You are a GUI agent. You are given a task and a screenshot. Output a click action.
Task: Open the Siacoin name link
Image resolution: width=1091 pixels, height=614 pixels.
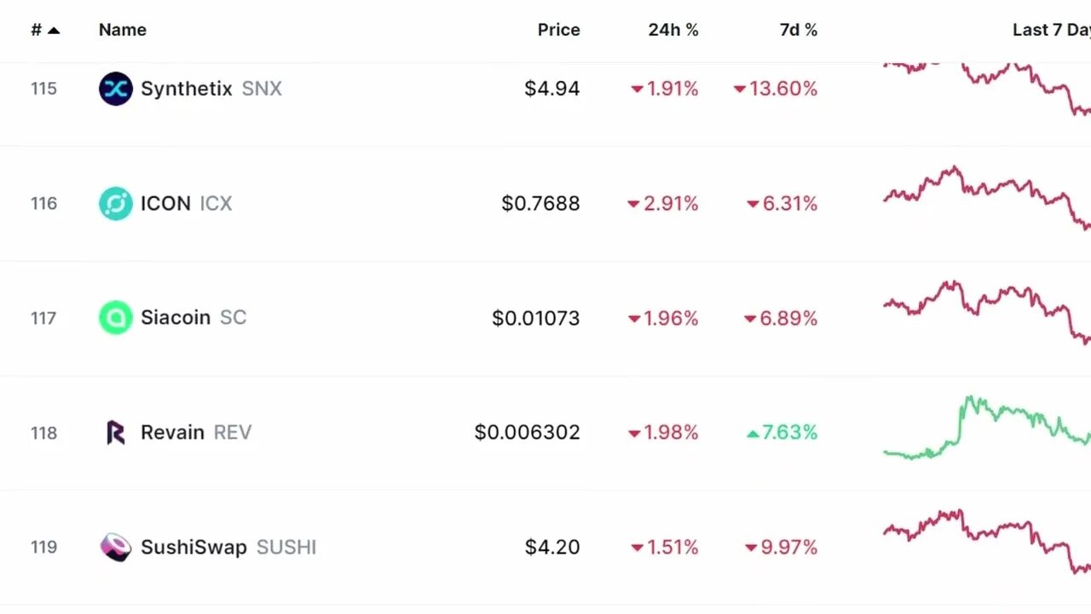175,318
